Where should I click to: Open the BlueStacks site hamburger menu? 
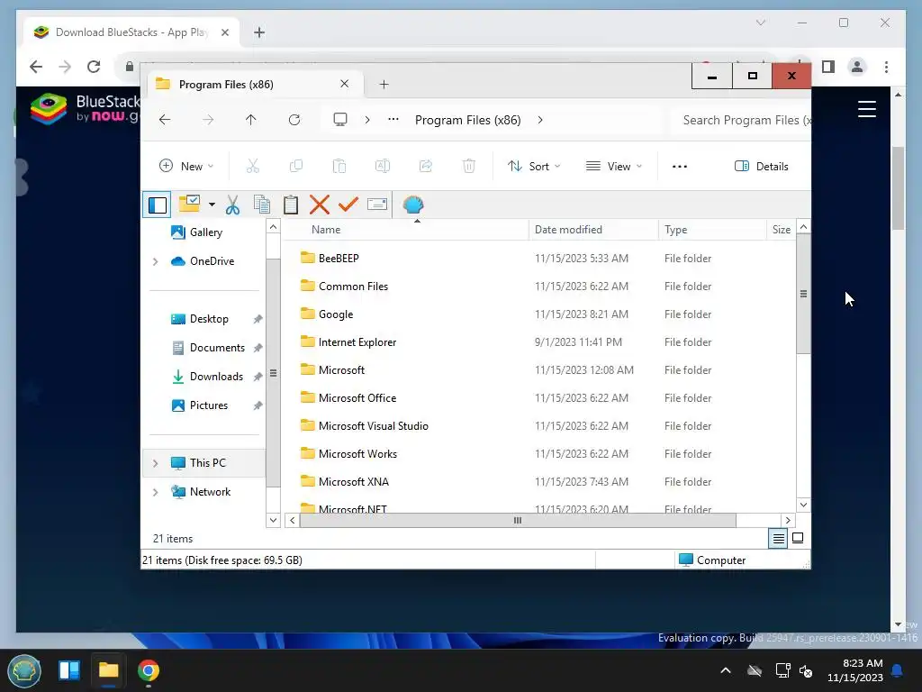(867, 109)
